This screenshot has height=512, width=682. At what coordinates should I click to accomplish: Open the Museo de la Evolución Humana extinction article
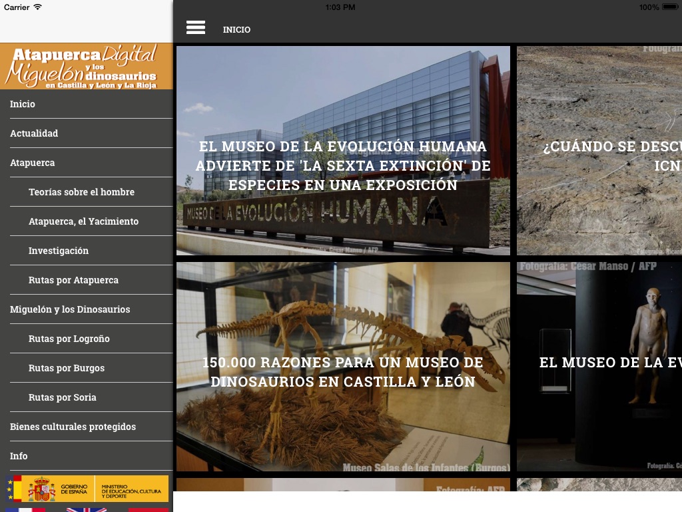(343, 151)
